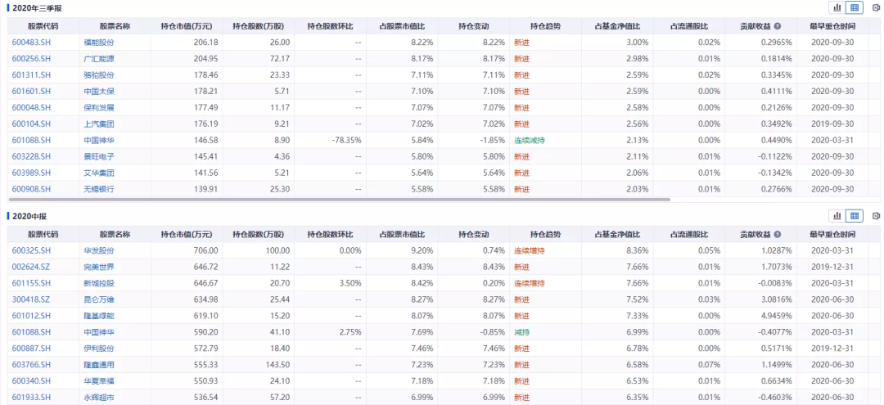Viewport: 884px width, 405px height.
Task: Open the 隆基绿能 stock name link
Action: tap(99, 316)
